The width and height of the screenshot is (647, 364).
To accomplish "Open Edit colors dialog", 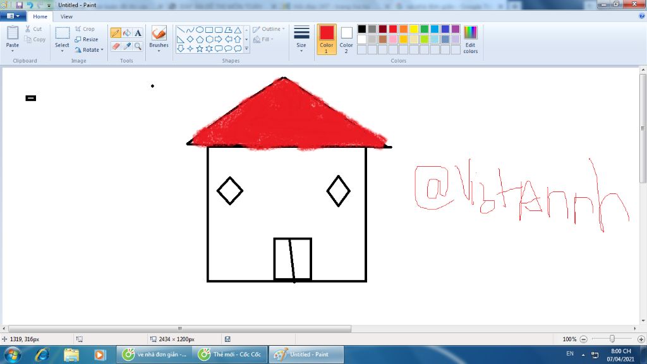I will pos(470,39).
